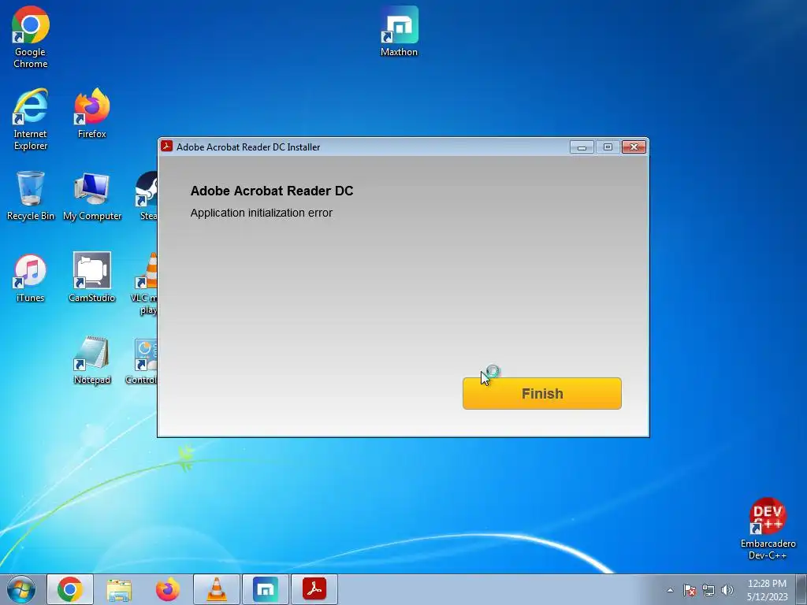This screenshot has height=605, width=807.
Task: Open Google Chrome desktop shortcut
Action: [31, 38]
